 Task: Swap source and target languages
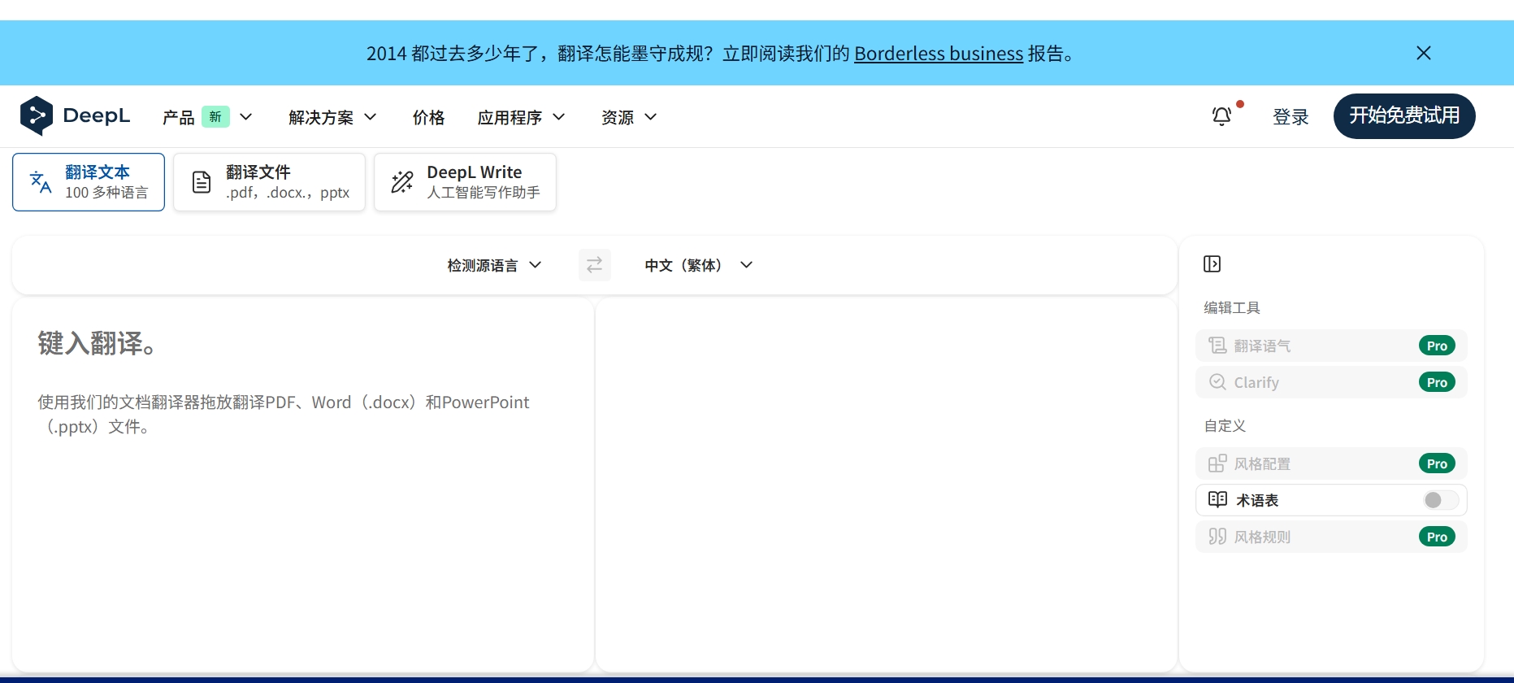(x=594, y=265)
